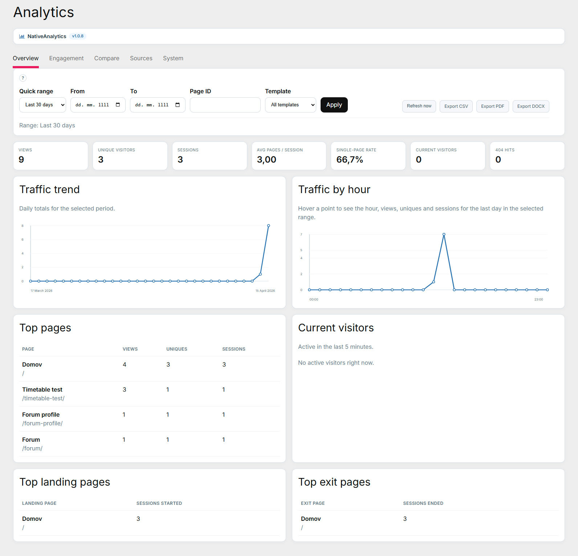Export data as CSV
The image size is (578, 556).
click(x=456, y=106)
